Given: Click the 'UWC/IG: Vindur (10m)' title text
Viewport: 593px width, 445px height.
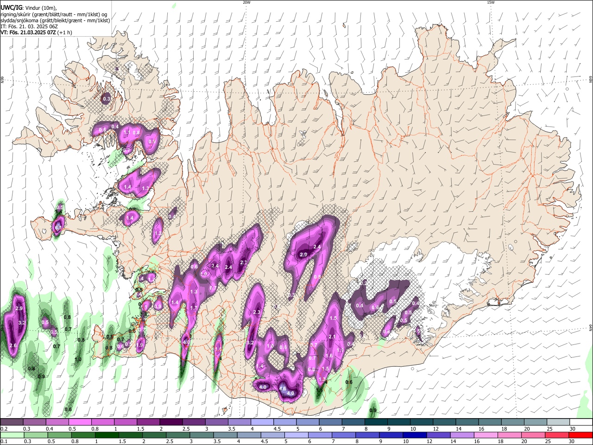Looking at the screenshot, I should [29, 7].
